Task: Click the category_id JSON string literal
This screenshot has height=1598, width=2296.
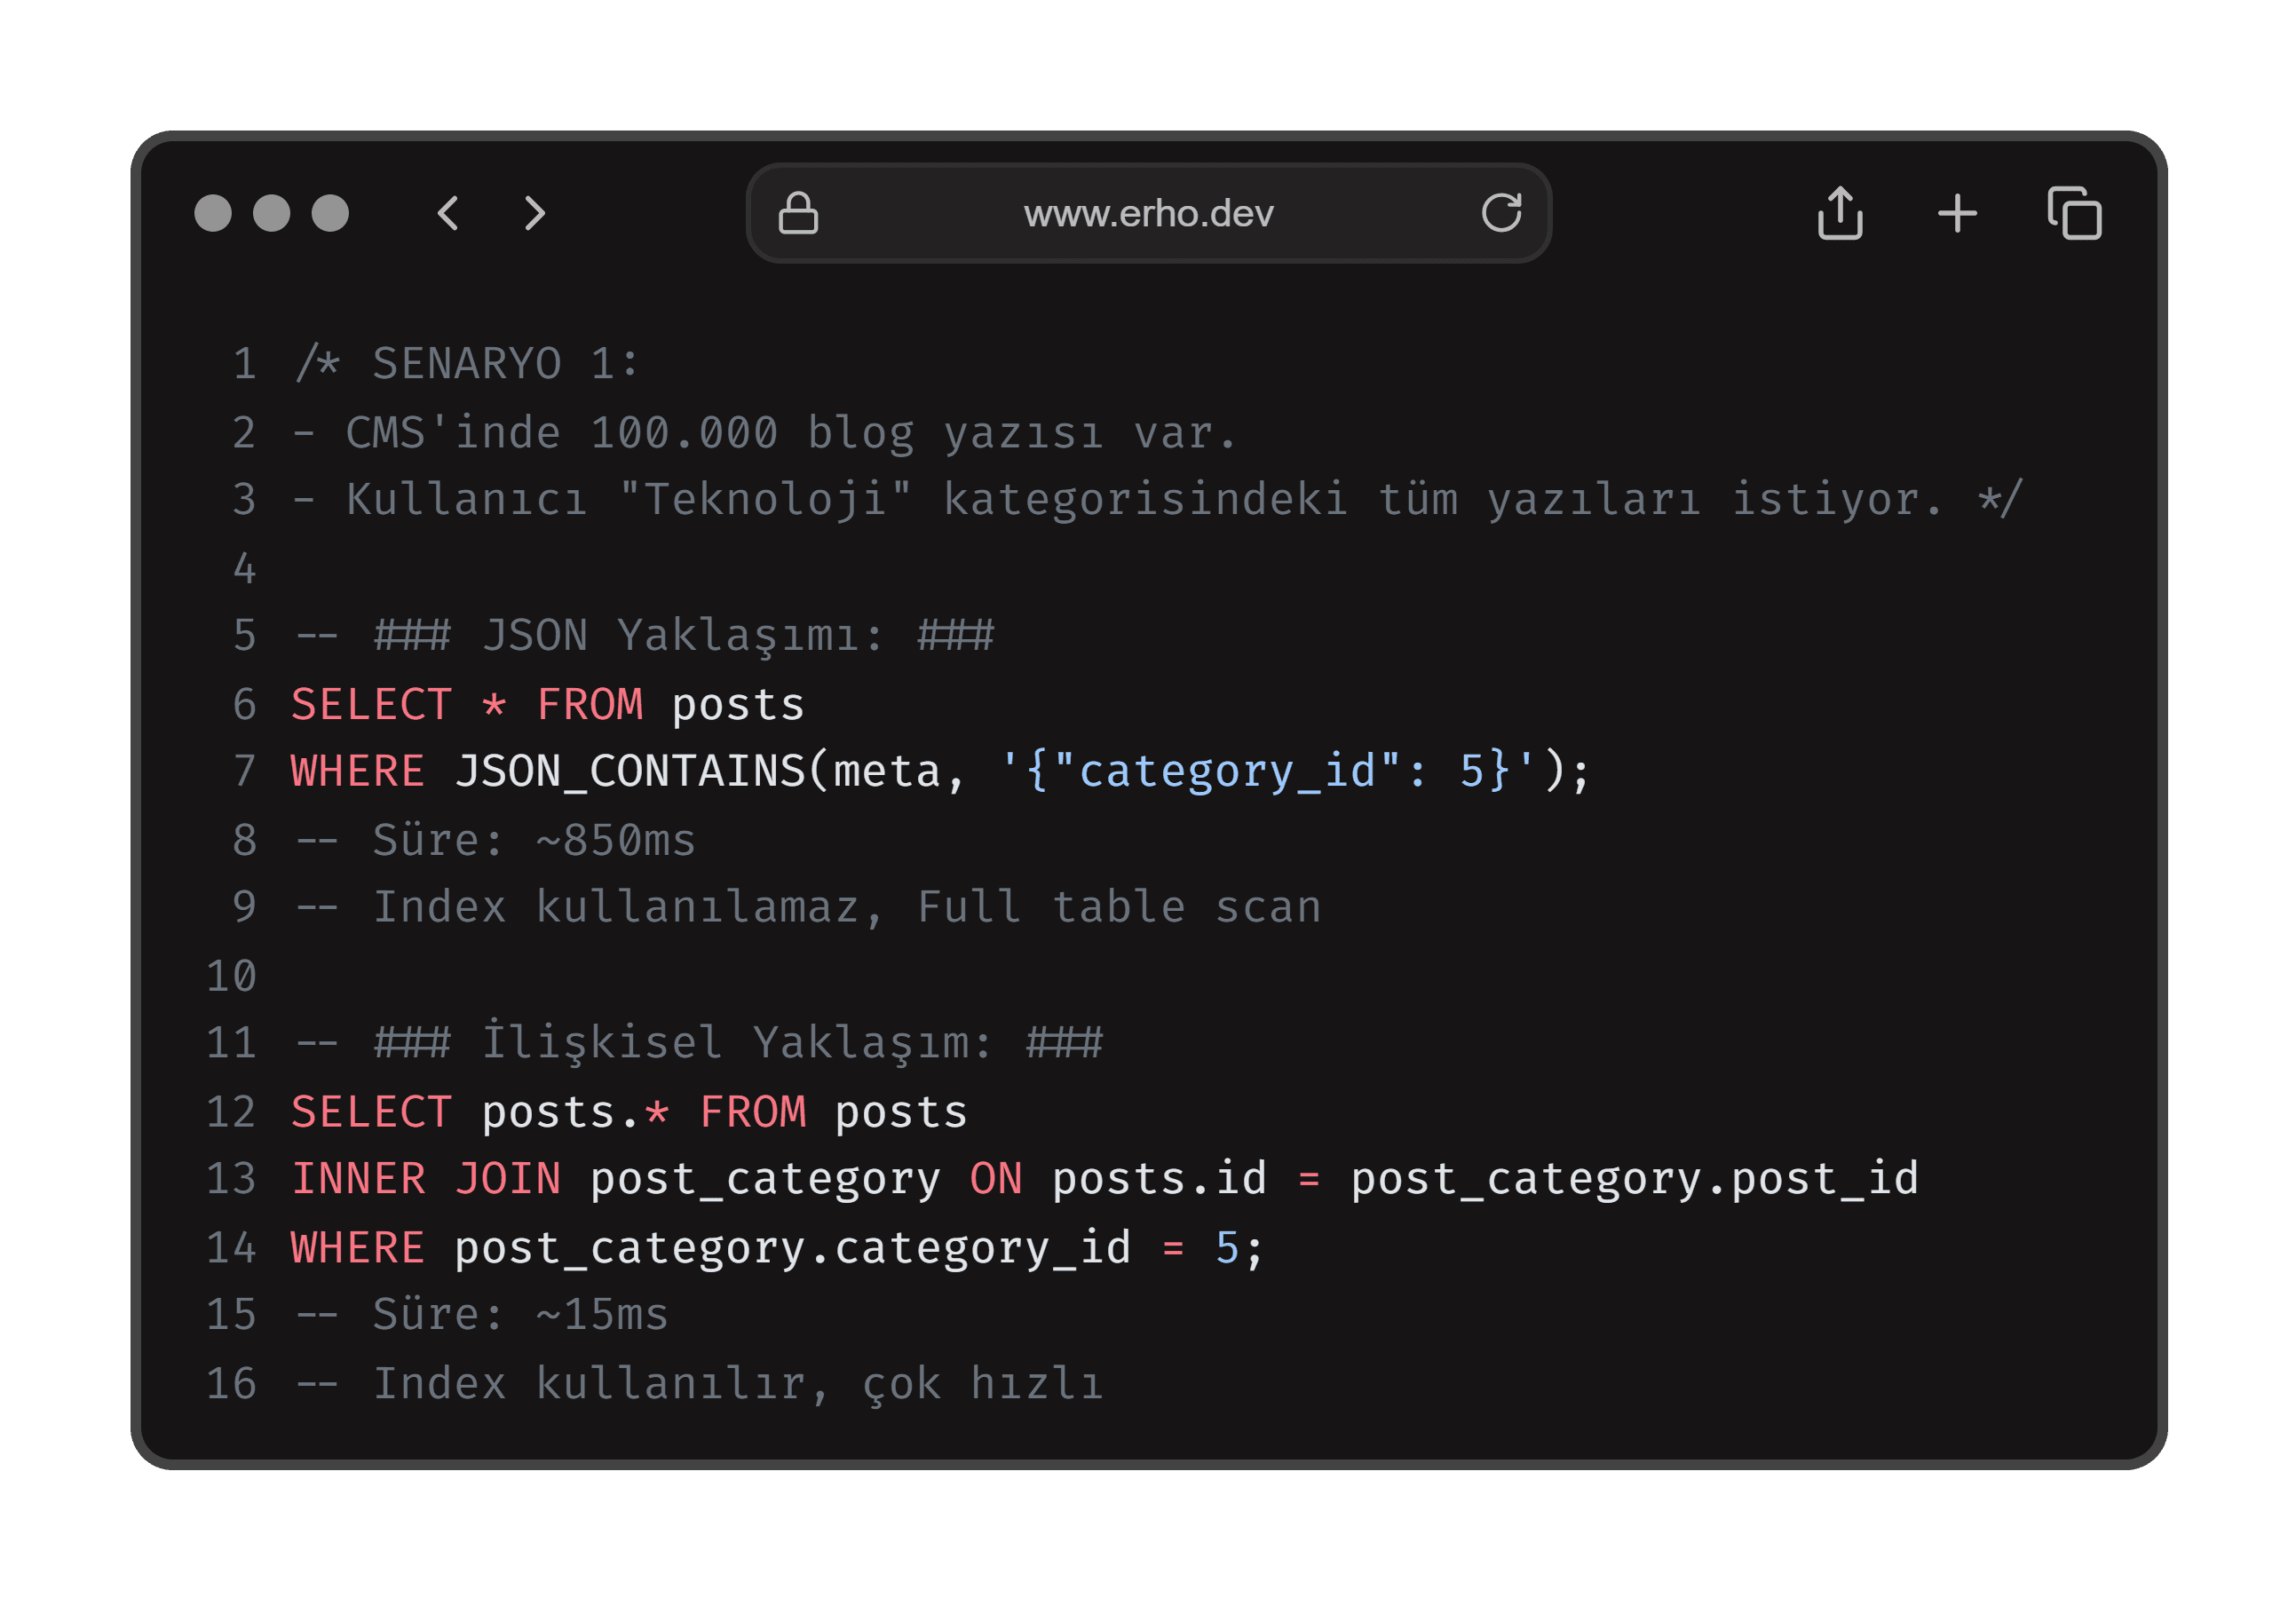Action: click(1267, 771)
